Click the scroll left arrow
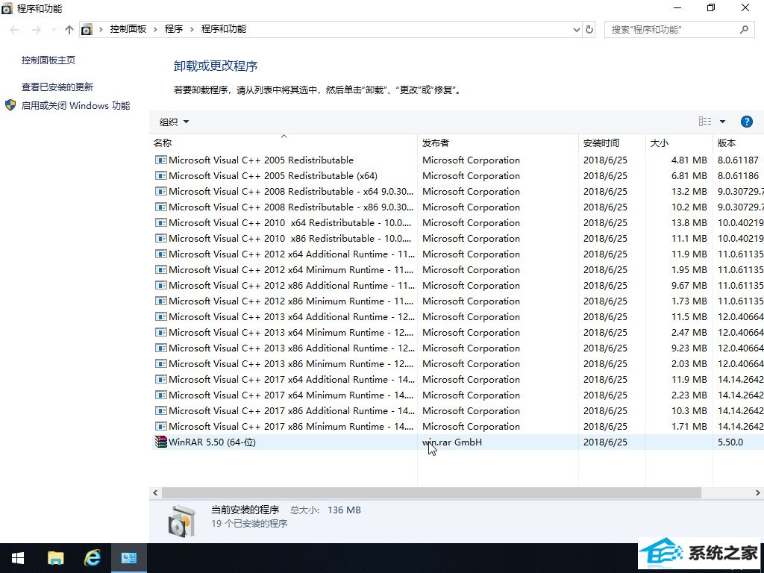Screen dimensions: 764x573 pyautogui.click(x=155, y=492)
